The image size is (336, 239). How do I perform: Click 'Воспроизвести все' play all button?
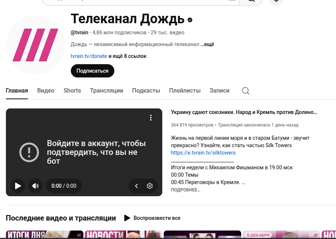[152, 218]
